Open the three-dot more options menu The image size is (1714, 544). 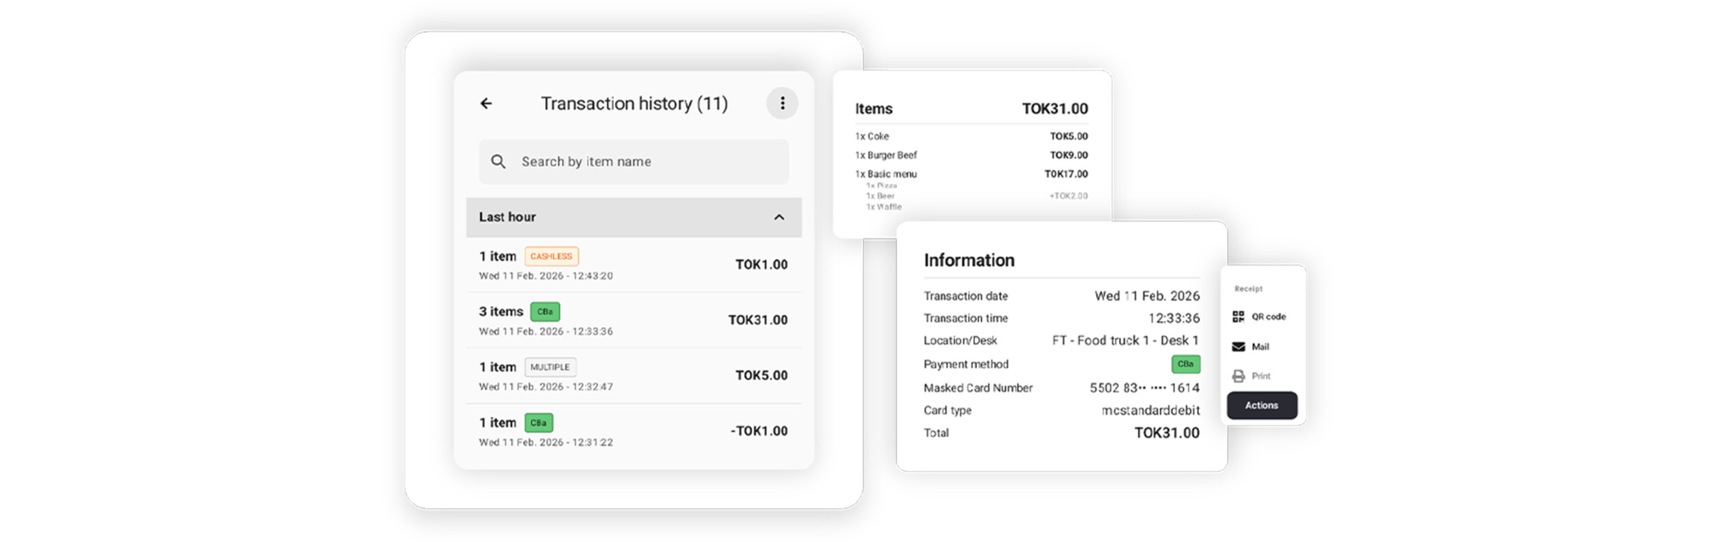click(781, 103)
